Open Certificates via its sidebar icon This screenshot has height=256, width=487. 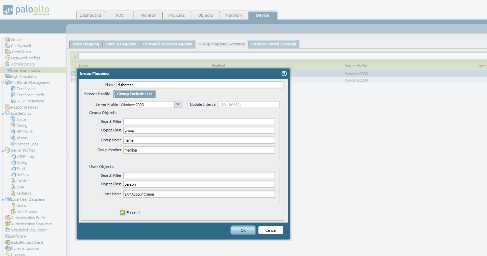[13, 89]
